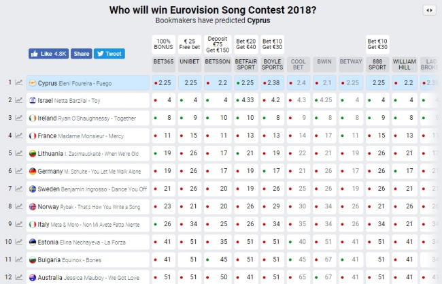Open trend chart icon for Israel

[x=18, y=100]
